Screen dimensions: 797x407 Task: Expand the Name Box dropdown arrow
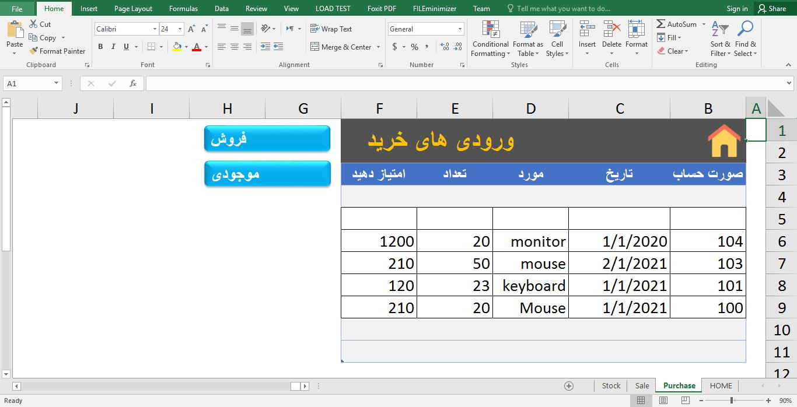[x=57, y=83]
